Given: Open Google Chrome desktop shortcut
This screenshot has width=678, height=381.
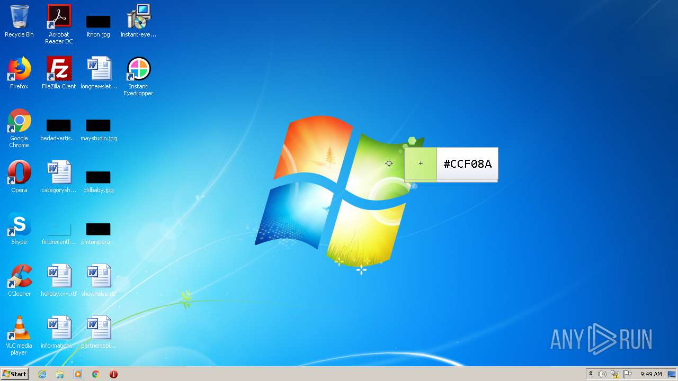Looking at the screenshot, I should [19, 129].
